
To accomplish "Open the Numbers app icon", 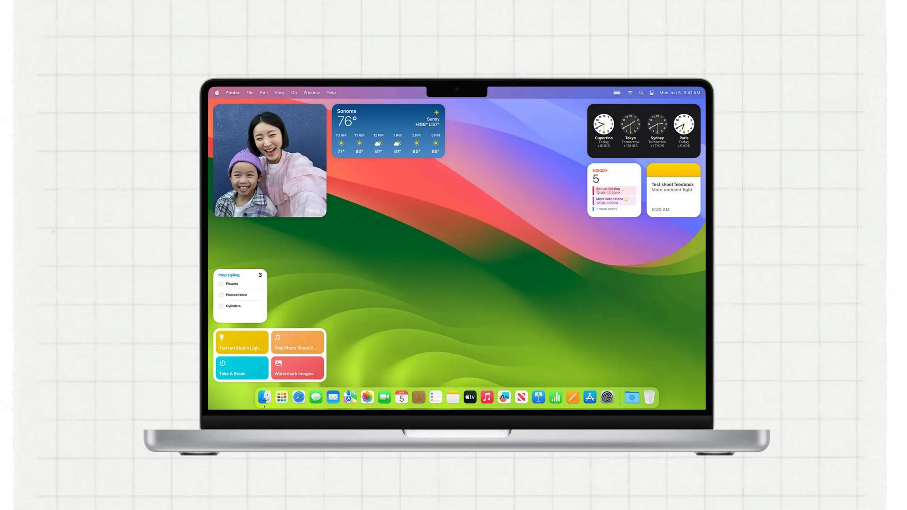I will (x=555, y=397).
